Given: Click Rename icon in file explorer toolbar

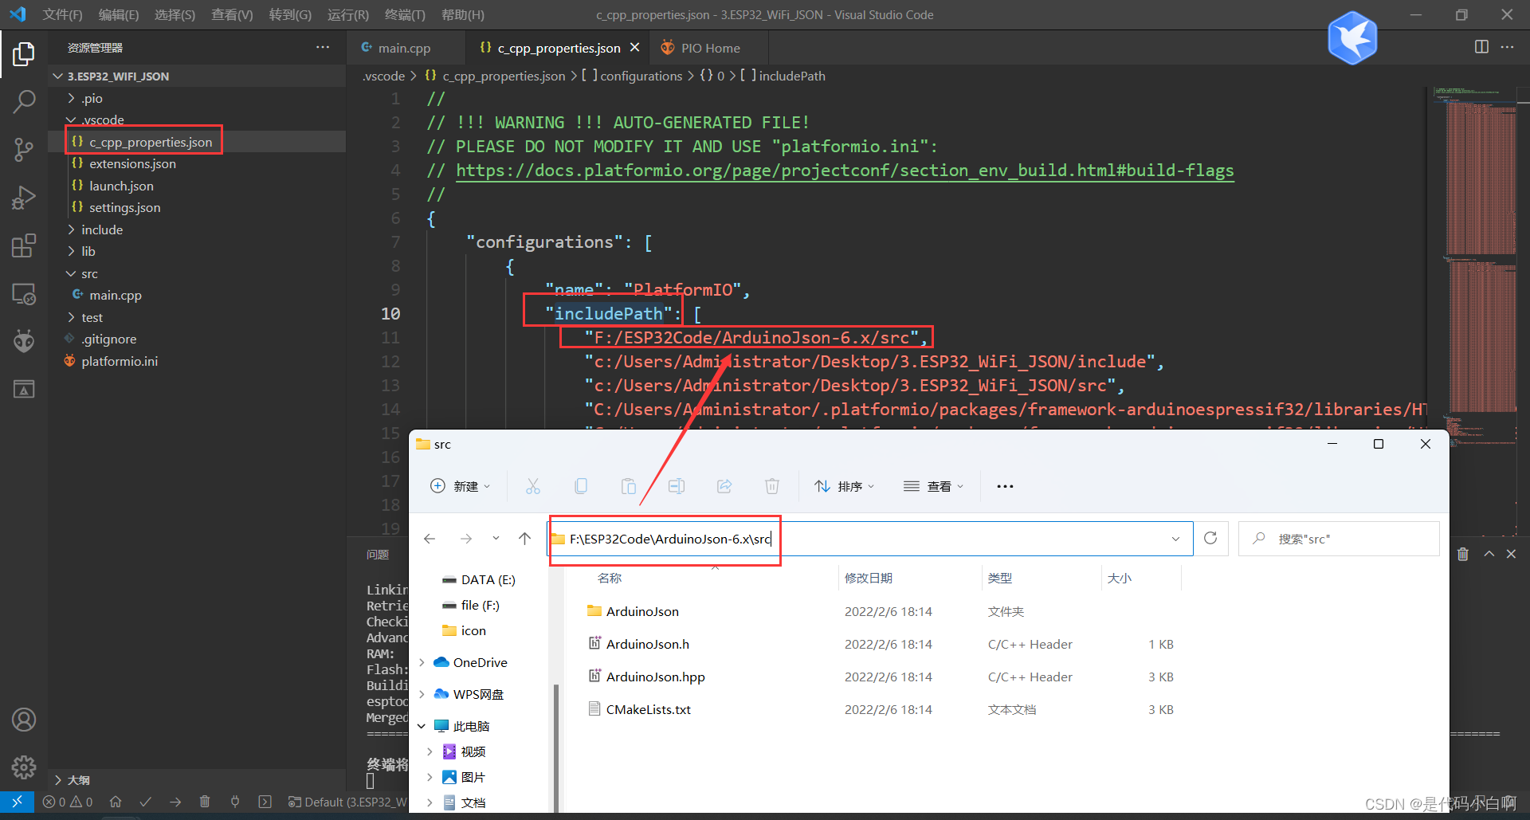Looking at the screenshot, I should (x=677, y=486).
